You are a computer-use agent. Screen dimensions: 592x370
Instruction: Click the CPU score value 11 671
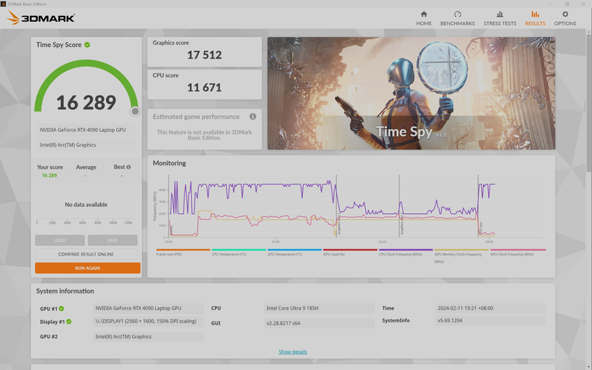(204, 87)
